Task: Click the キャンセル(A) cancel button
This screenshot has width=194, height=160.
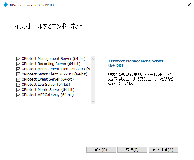Action: click(163, 150)
